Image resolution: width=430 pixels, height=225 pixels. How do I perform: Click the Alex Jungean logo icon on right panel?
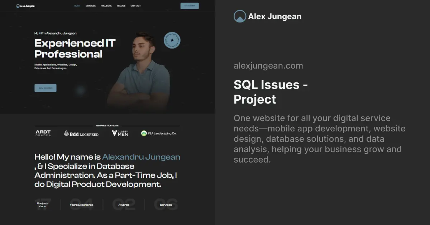click(x=239, y=16)
